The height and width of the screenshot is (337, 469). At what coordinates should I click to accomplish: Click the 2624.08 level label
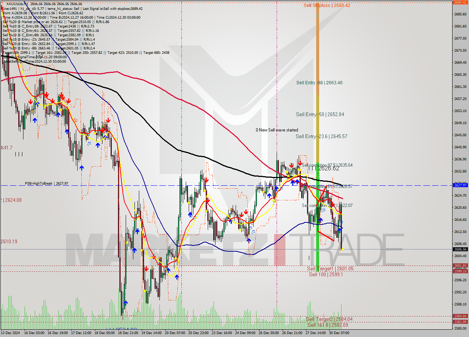click(11, 200)
